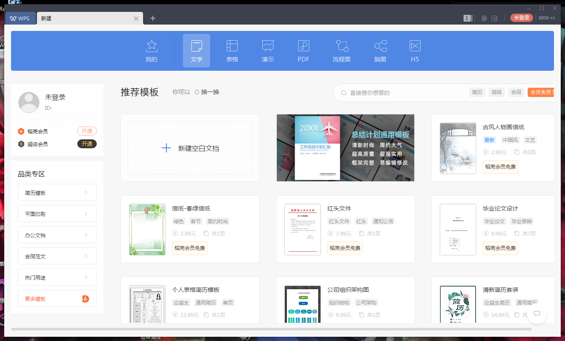
Task: Open the 我的 star icon section
Action: click(x=152, y=50)
